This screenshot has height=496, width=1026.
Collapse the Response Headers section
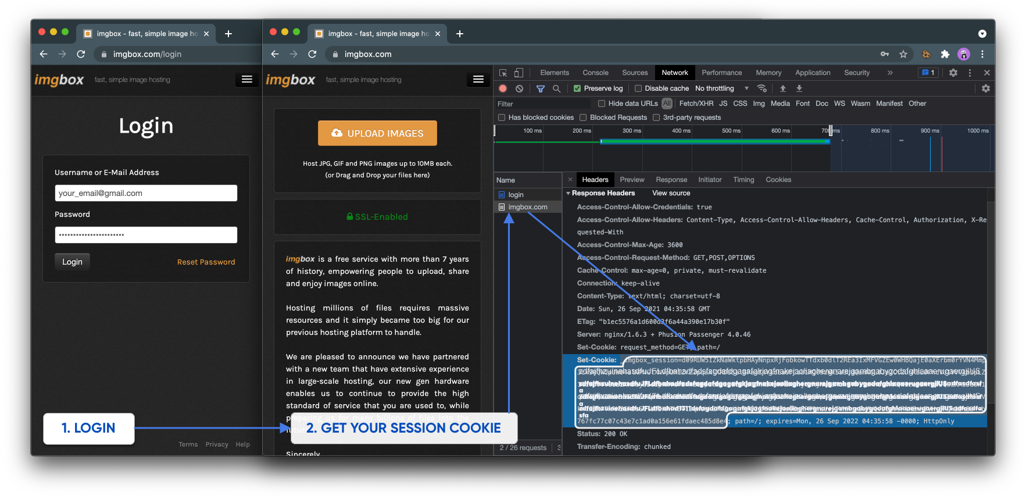pyautogui.click(x=568, y=193)
